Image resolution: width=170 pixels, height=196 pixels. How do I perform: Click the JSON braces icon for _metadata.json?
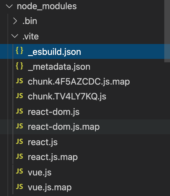(19, 66)
